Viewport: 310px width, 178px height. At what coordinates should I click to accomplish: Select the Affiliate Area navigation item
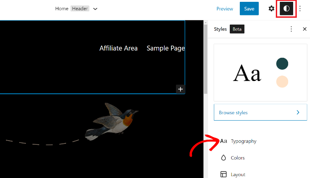pos(119,48)
